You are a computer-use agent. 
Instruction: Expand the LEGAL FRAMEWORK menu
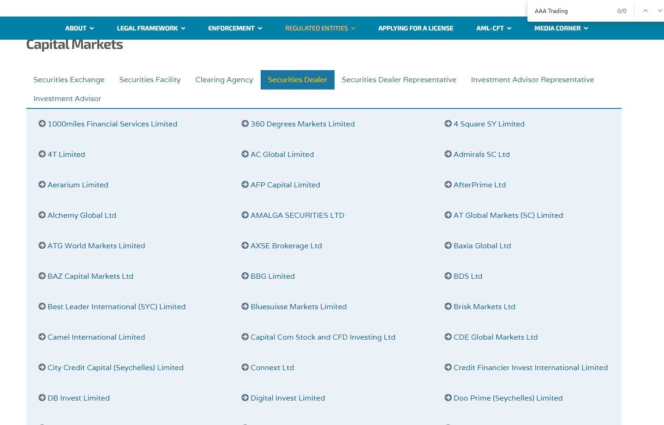151,28
